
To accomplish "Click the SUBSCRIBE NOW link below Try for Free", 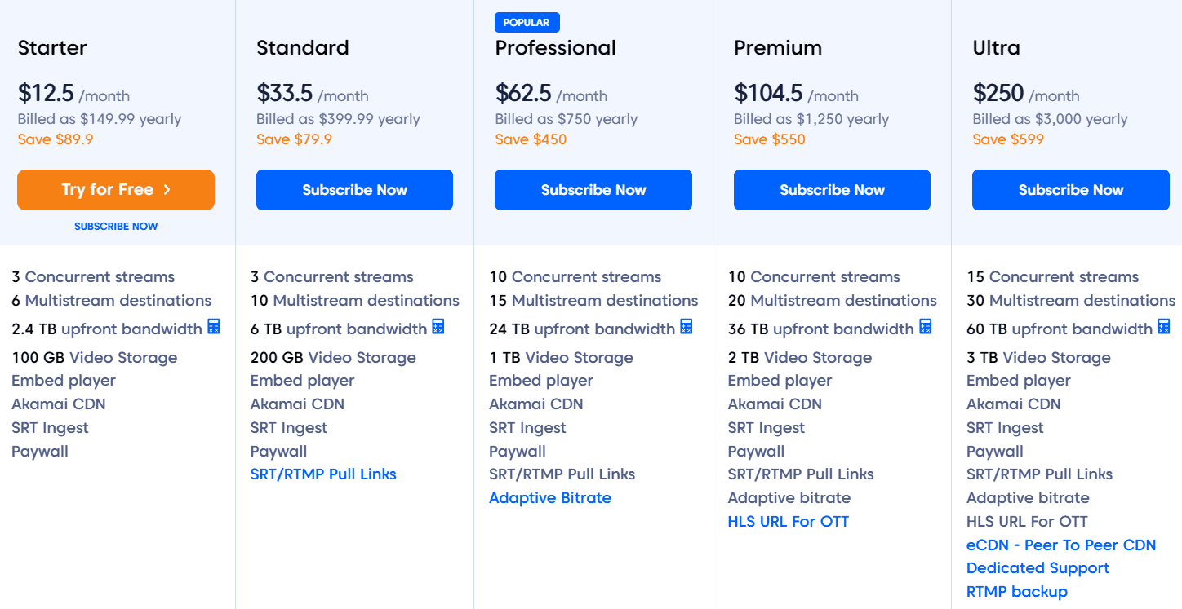I will point(116,226).
